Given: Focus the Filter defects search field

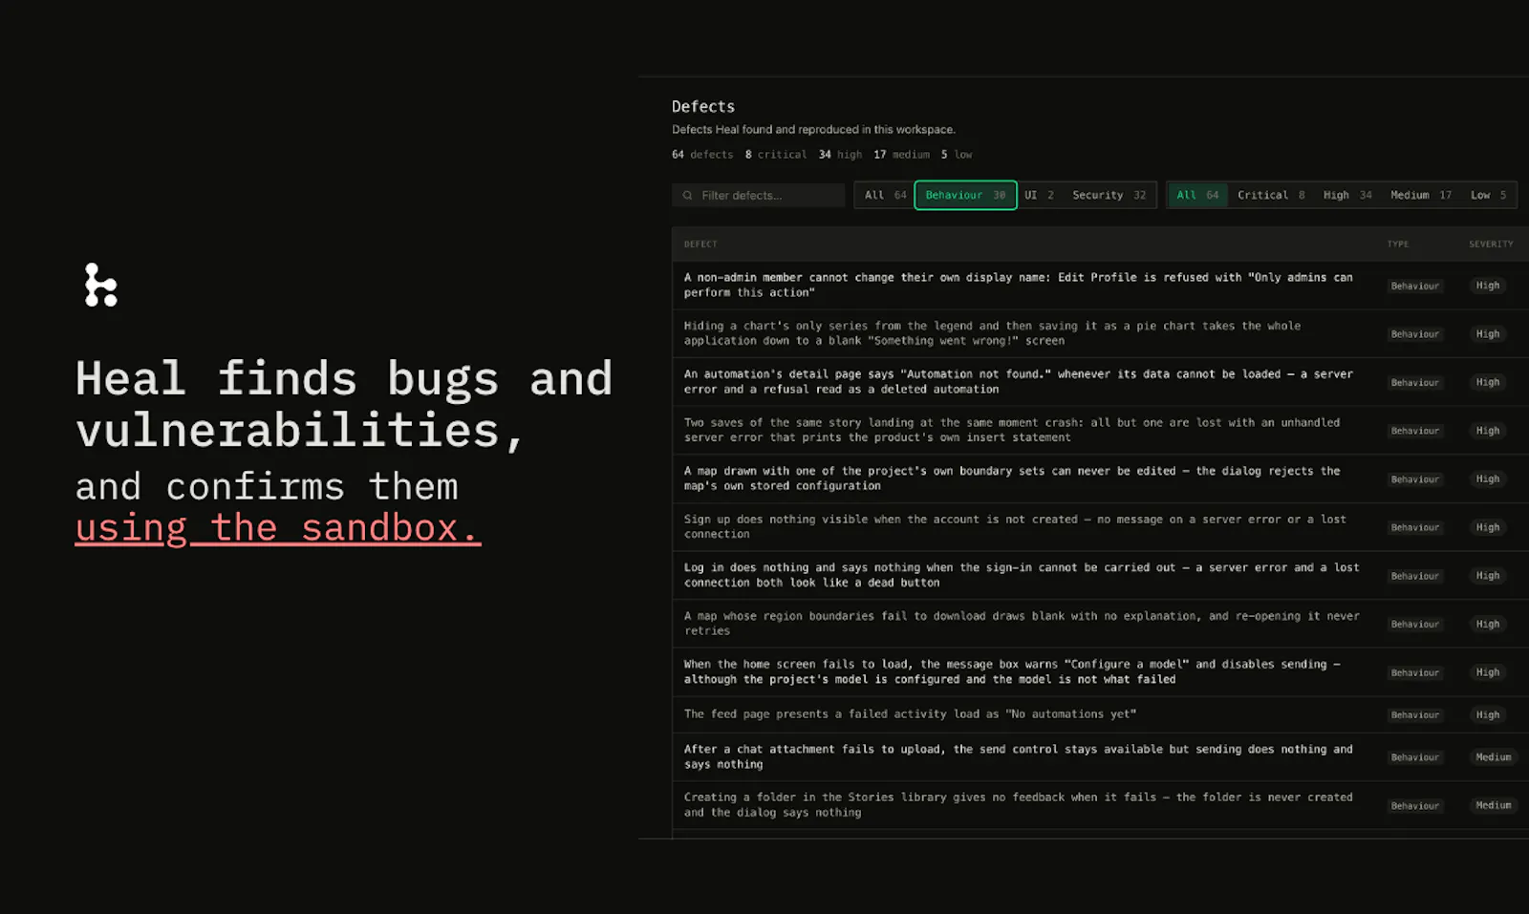Looking at the screenshot, I should pos(758,196).
